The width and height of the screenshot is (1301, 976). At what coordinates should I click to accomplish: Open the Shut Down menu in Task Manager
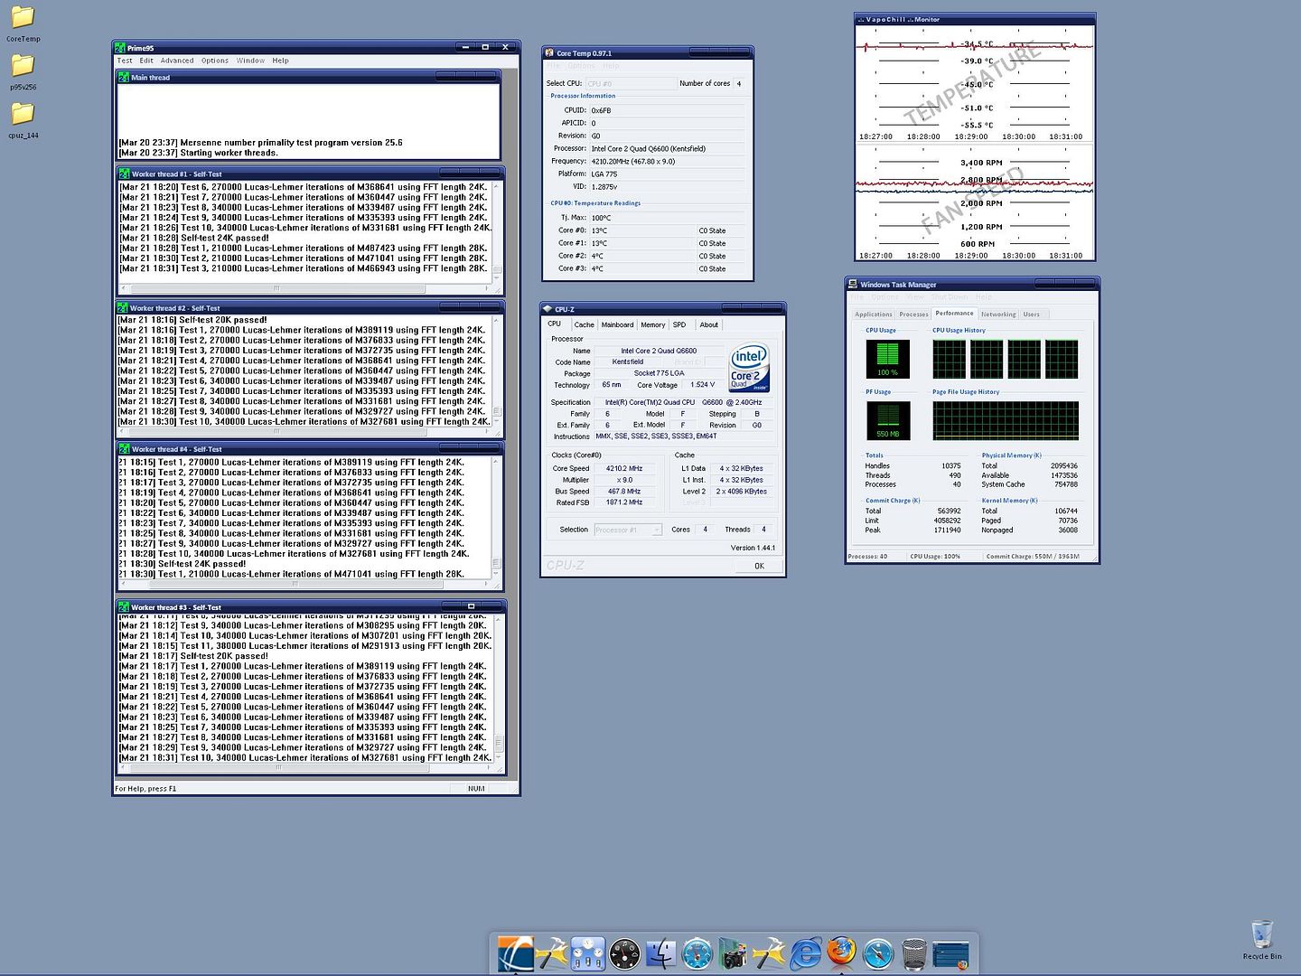tap(949, 296)
